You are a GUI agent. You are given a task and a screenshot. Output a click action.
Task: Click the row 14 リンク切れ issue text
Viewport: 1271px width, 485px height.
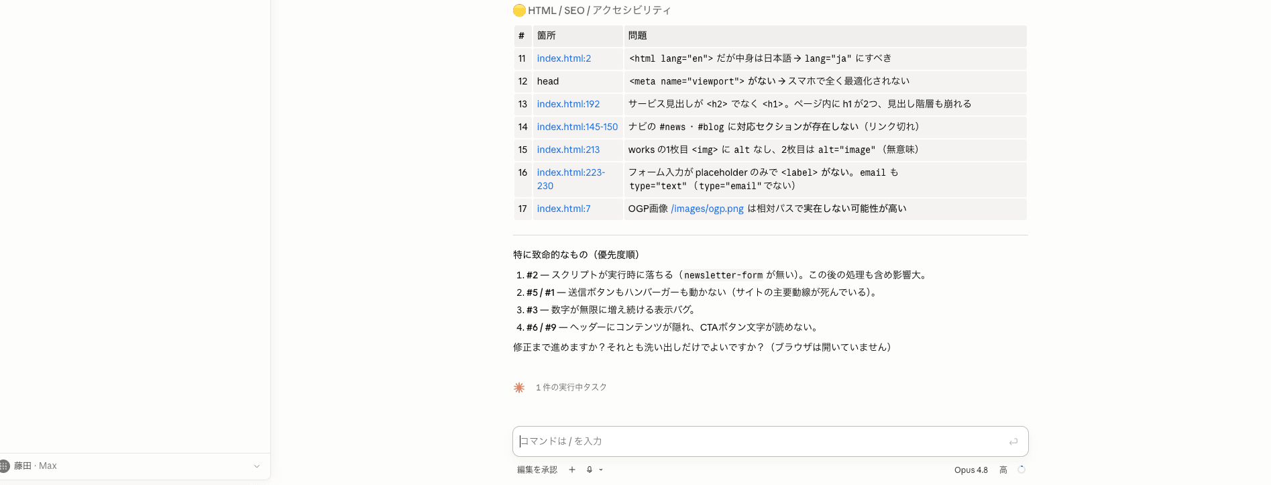[x=776, y=127]
